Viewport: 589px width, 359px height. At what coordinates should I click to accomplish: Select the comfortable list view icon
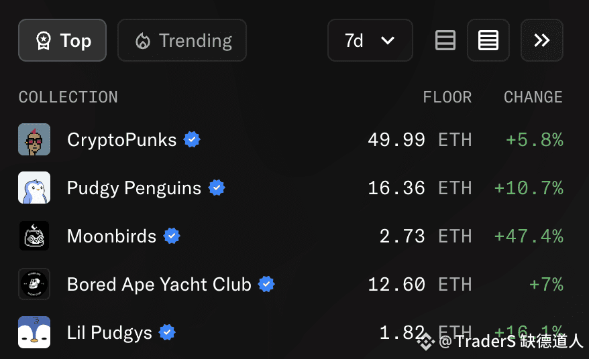(445, 40)
